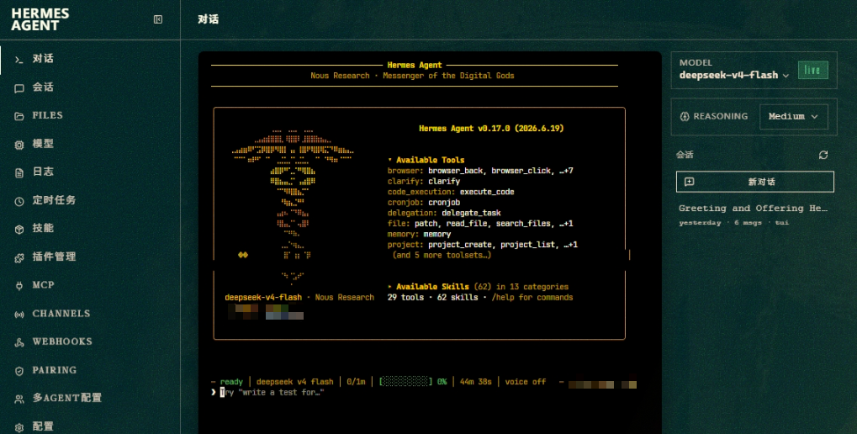Click the 'delegation: delegate_task' line
The width and height of the screenshot is (857, 434).
[444, 213]
